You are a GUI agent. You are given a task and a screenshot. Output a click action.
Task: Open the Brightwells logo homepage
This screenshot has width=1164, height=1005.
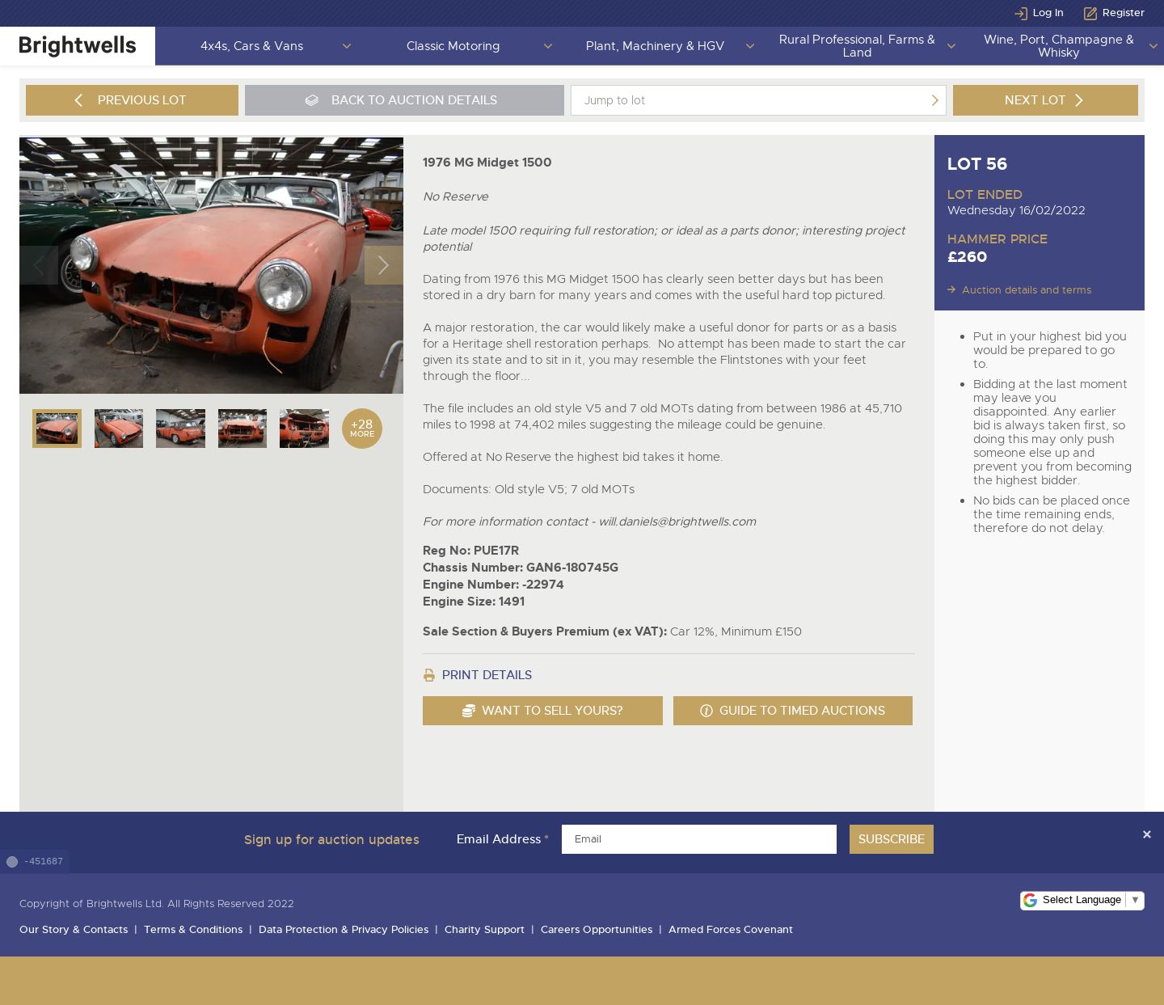pyautogui.click(x=78, y=45)
